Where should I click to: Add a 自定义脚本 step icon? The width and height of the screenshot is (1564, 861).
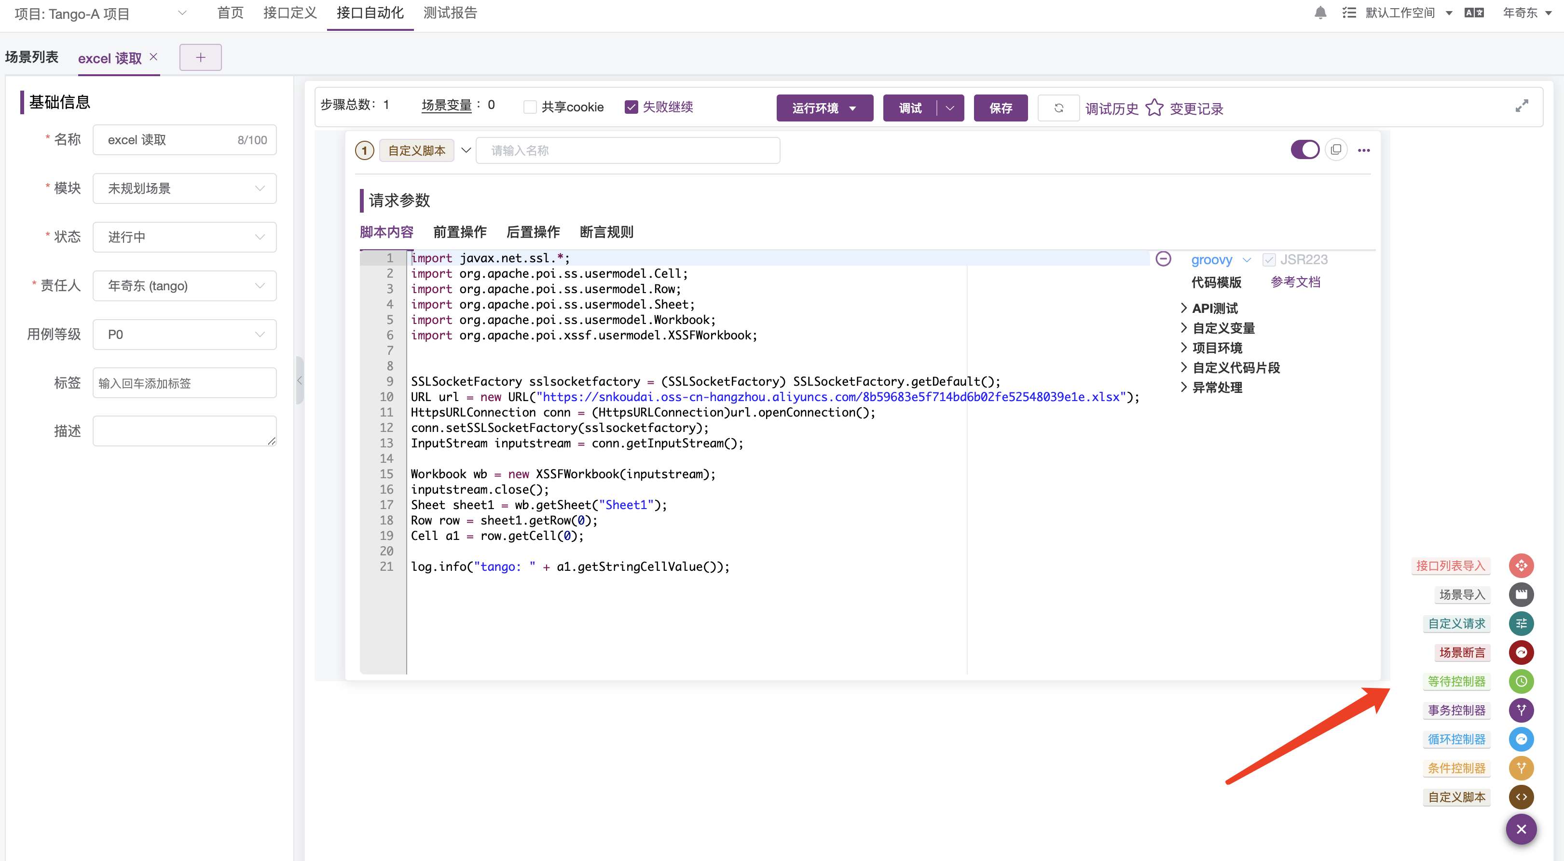pos(1522,797)
